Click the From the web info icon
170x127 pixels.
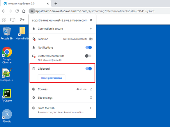point(34,108)
